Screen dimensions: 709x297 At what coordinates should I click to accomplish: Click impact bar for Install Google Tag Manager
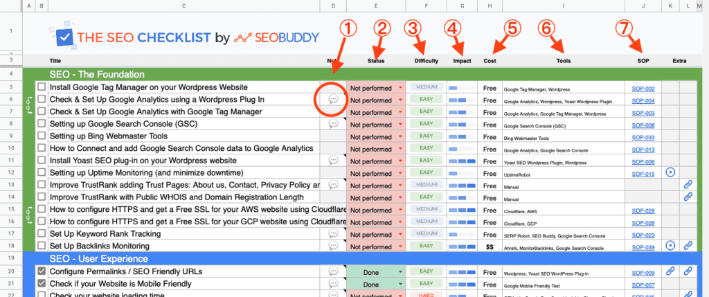tap(462, 88)
